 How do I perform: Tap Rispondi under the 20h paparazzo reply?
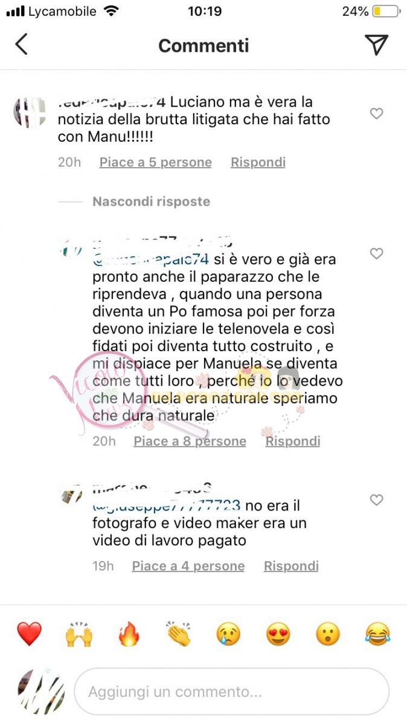[x=293, y=441]
